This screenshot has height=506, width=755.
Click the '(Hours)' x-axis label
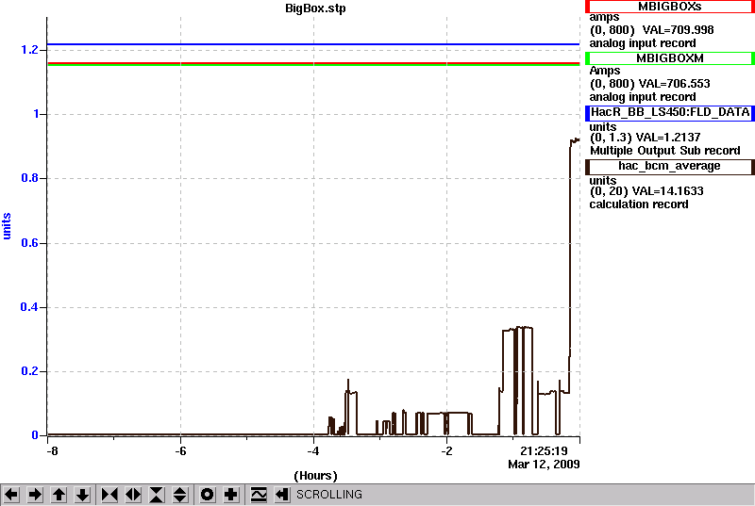pos(315,476)
